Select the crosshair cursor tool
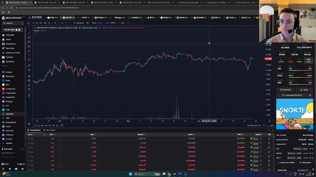The width and height of the screenshot is (316, 177). point(29,28)
